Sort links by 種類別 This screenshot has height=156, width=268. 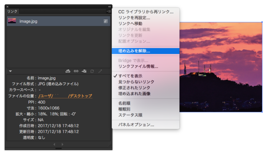146,109
